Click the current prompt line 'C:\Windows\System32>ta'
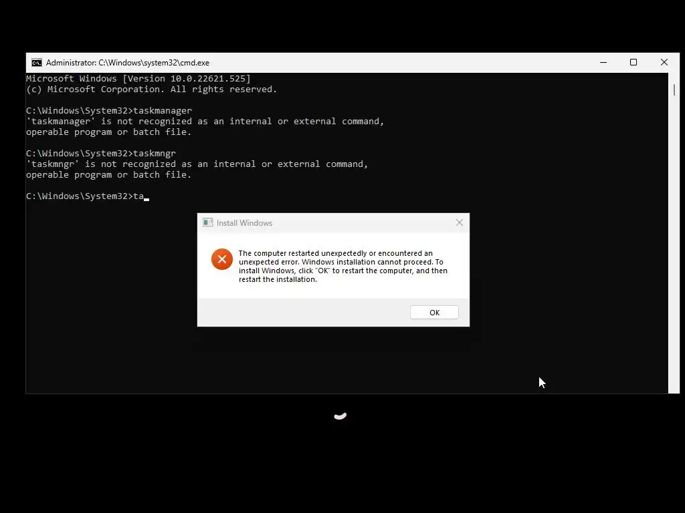Image resolution: width=685 pixels, height=513 pixels. click(x=85, y=196)
